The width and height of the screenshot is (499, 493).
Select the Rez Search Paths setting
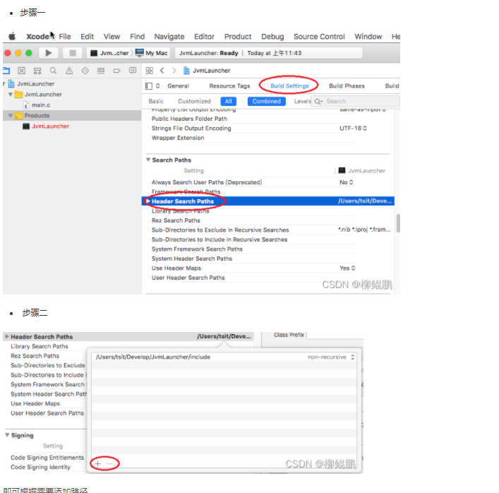tap(176, 220)
